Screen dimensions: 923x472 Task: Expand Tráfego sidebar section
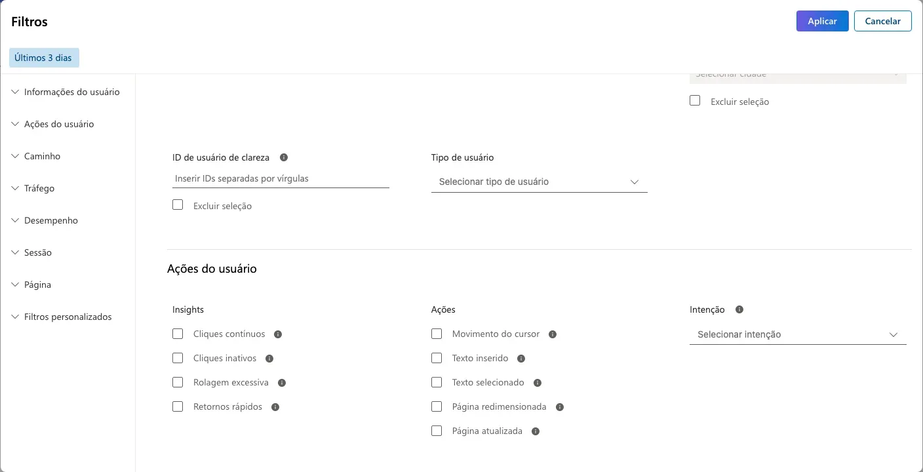pyautogui.click(x=33, y=189)
